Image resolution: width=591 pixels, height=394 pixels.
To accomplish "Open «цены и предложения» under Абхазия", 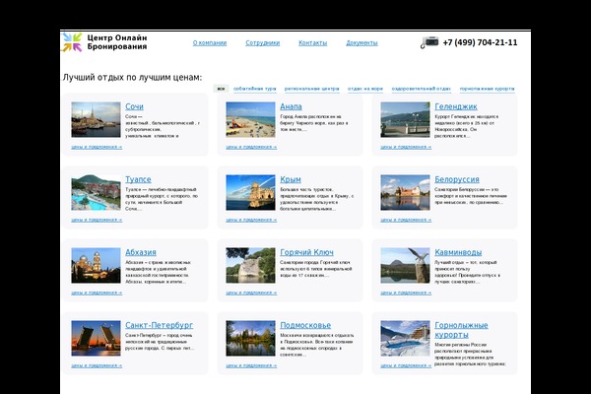I will [97, 293].
